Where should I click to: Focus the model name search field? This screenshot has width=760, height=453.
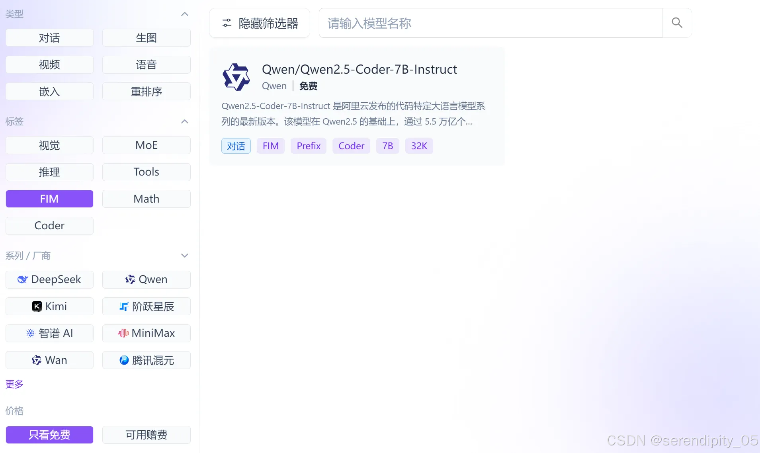(491, 23)
